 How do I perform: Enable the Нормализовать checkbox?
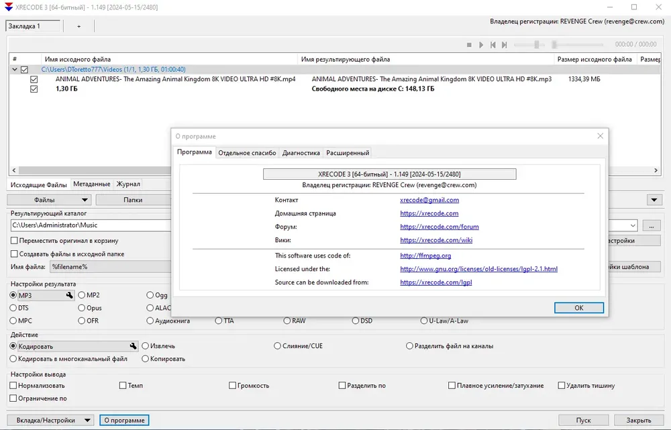[x=13, y=386]
